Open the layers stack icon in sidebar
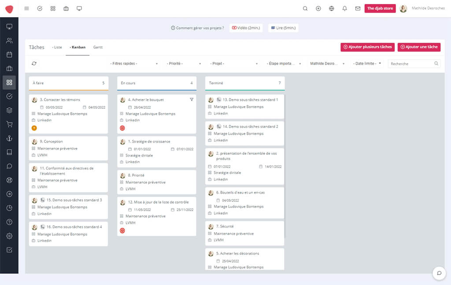Image resolution: width=451 pixels, height=285 pixels. [9, 110]
